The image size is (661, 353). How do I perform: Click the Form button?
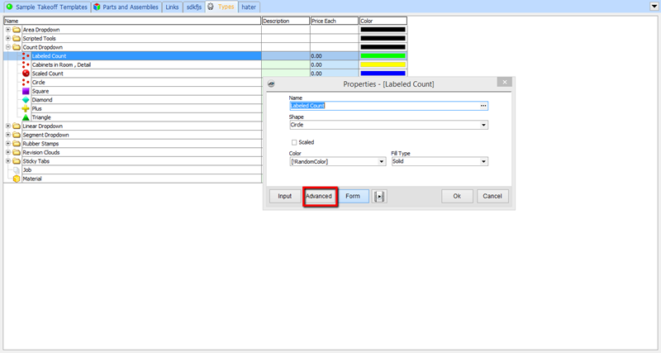tap(353, 196)
